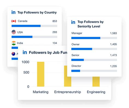Image resolution: width=129 pixels, height=108 pixels.
Task: Click the Director seniority progress bar
Action: point(94,71)
